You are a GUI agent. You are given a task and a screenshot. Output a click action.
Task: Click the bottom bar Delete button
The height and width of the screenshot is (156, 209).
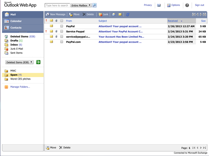[65, 148]
